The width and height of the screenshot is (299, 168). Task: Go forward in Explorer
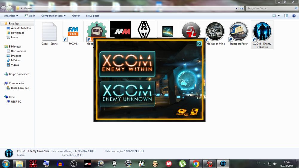click(9, 8)
